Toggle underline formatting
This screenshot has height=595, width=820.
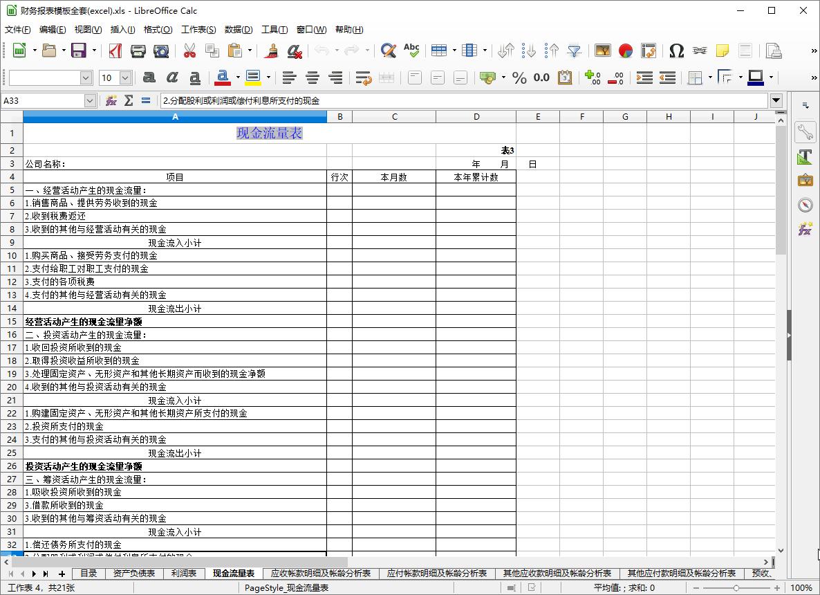pyautogui.click(x=194, y=78)
